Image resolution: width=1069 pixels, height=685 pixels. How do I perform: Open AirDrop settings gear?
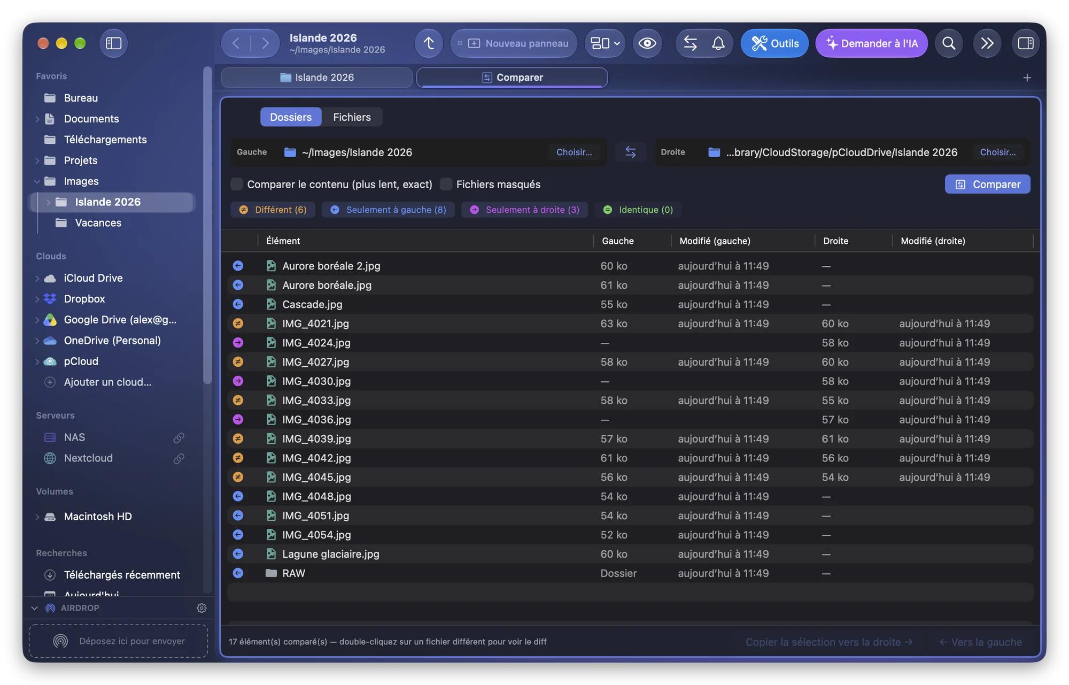[x=202, y=608]
